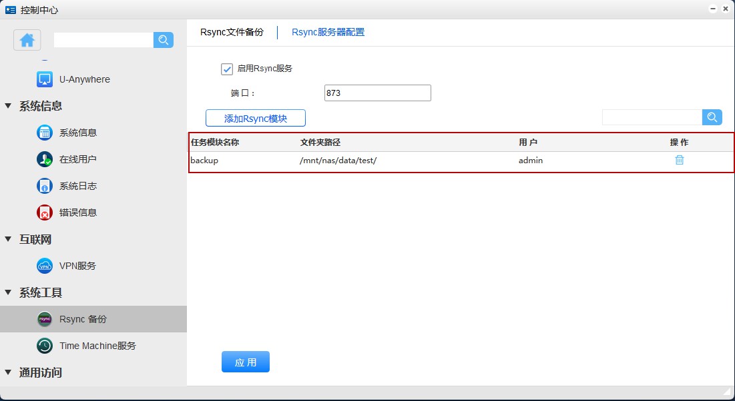Click the sidebar search magnifier icon

click(x=164, y=40)
